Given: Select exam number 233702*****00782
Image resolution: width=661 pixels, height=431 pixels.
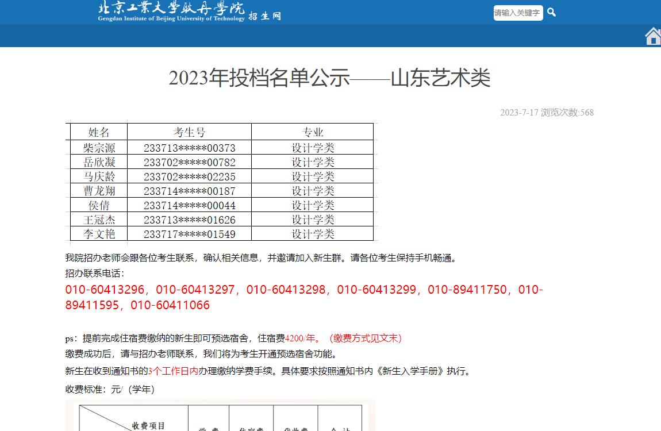Looking at the screenshot, I should coord(189,162).
